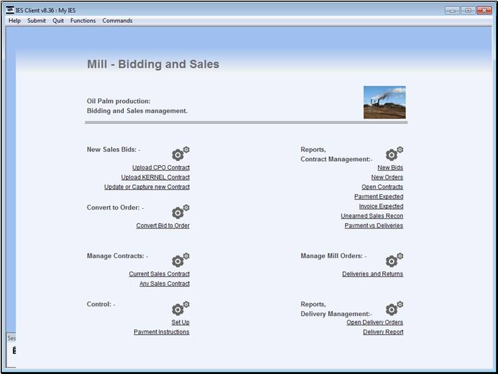
Task: Maximize the IES Client window
Action: (x=468, y=11)
